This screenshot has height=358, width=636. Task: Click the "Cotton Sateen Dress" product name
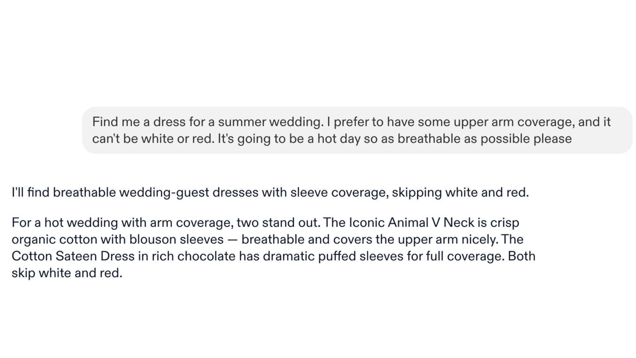pos(73,256)
